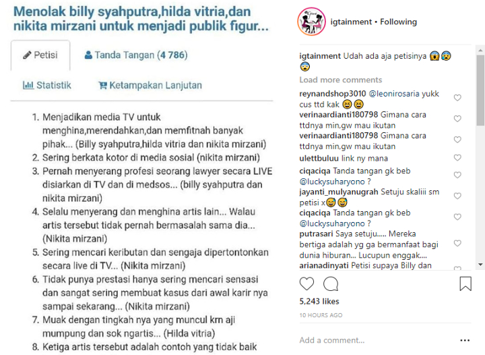Toggle Following status for igtainment
This screenshot has width=485, height=355.
(398, 22)
